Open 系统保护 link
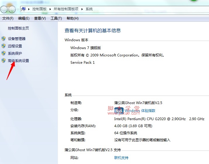209x164 pixels. pos(15,53)
